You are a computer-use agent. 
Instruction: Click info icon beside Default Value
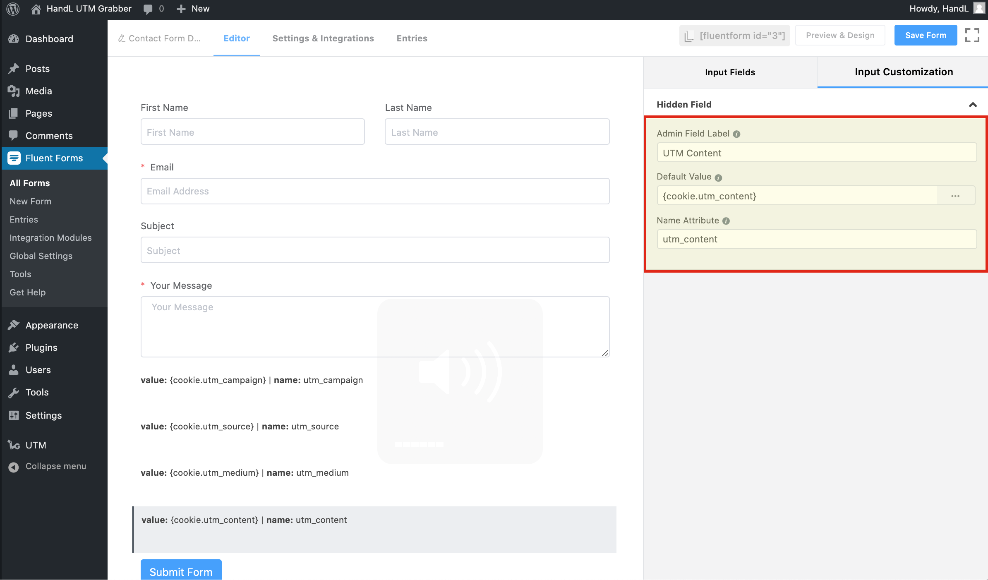click(718, 177)
